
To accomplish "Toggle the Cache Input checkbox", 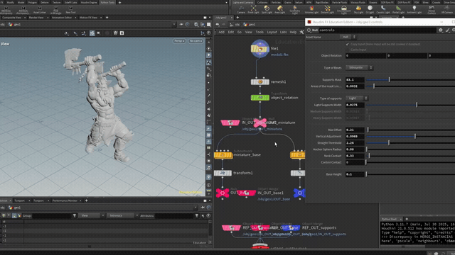I will coord(348,50).
